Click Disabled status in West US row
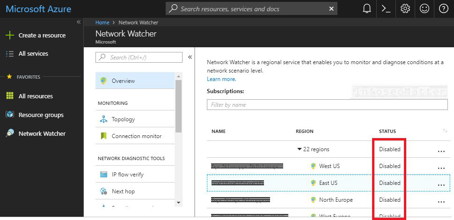 pos(390,166)
